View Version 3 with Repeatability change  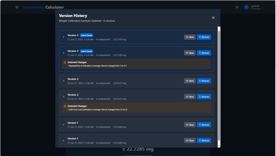tap(190, 53)
